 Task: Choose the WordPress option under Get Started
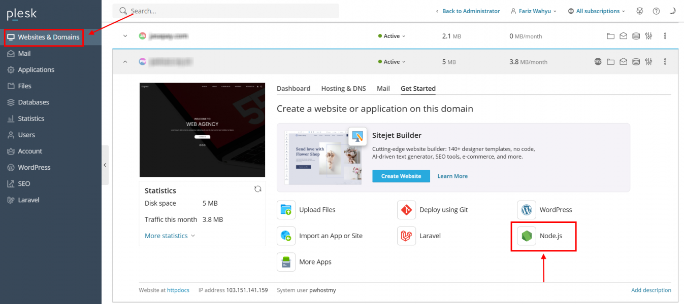545,210
